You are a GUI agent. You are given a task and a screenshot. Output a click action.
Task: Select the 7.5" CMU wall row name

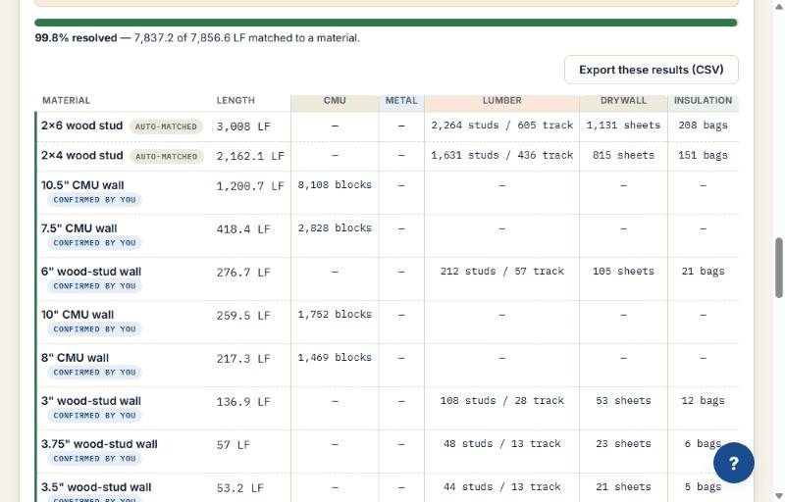(78, 228)
